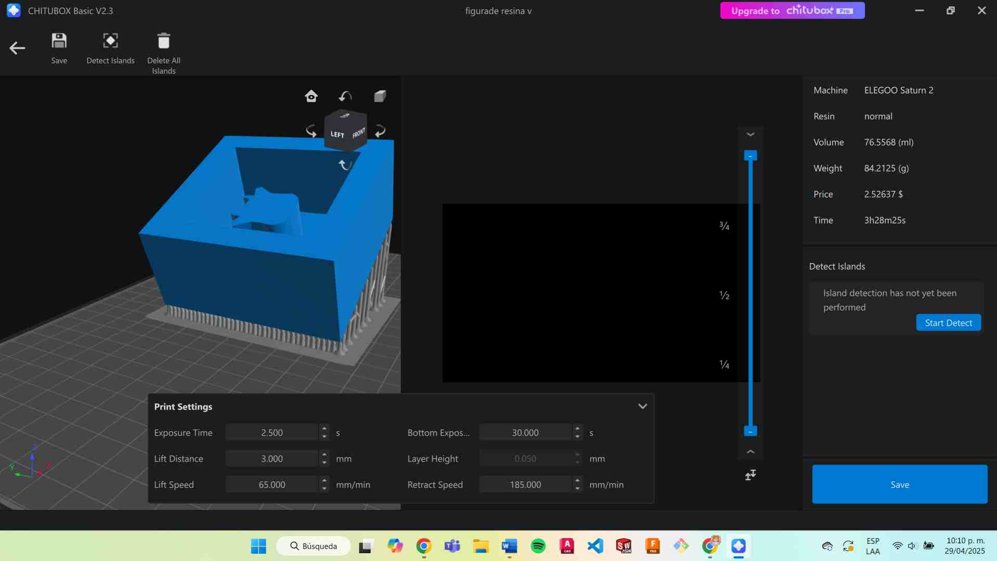Click the Layer Height value field
This screenshot has height=561, width=997.
click(x=525, y=459)
